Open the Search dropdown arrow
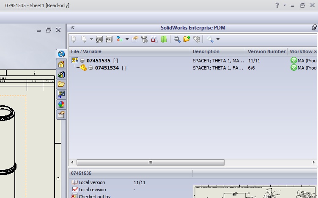This screenshot has height=198, width=318. pos(218,39)
